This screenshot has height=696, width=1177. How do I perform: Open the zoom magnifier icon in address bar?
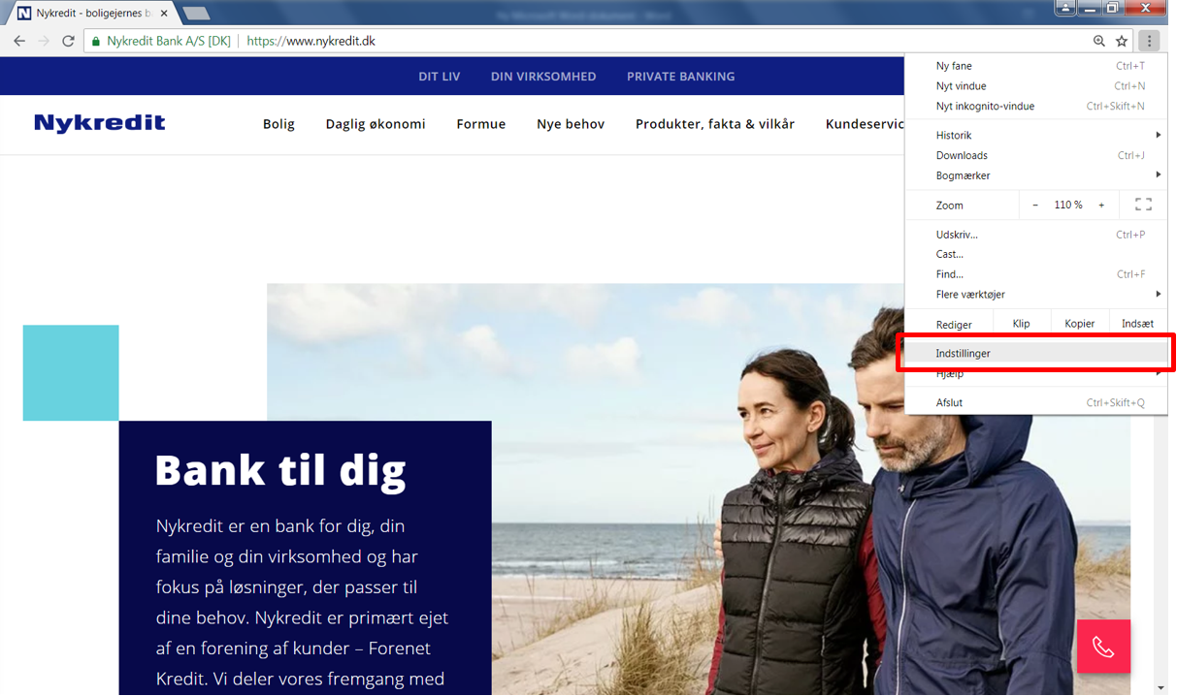(1098, 41)
